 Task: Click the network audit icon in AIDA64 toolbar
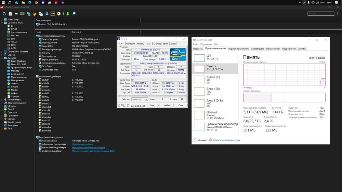(29, 14)
